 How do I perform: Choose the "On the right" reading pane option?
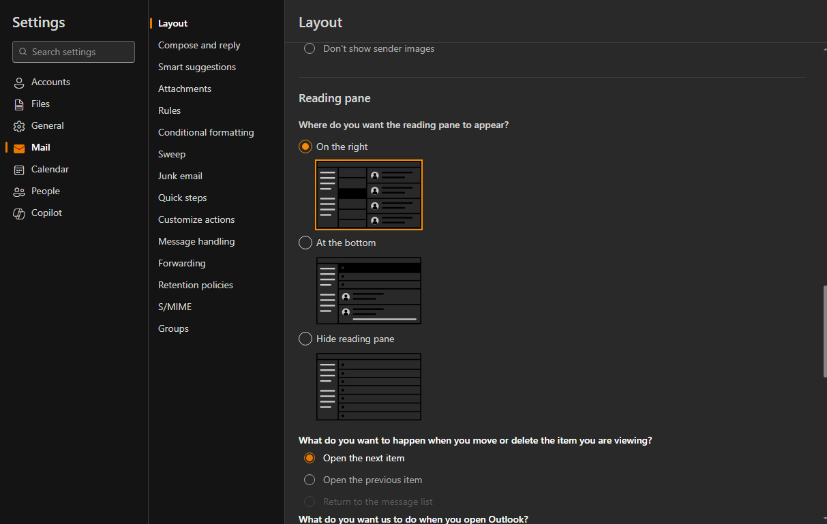click(305, 147)
